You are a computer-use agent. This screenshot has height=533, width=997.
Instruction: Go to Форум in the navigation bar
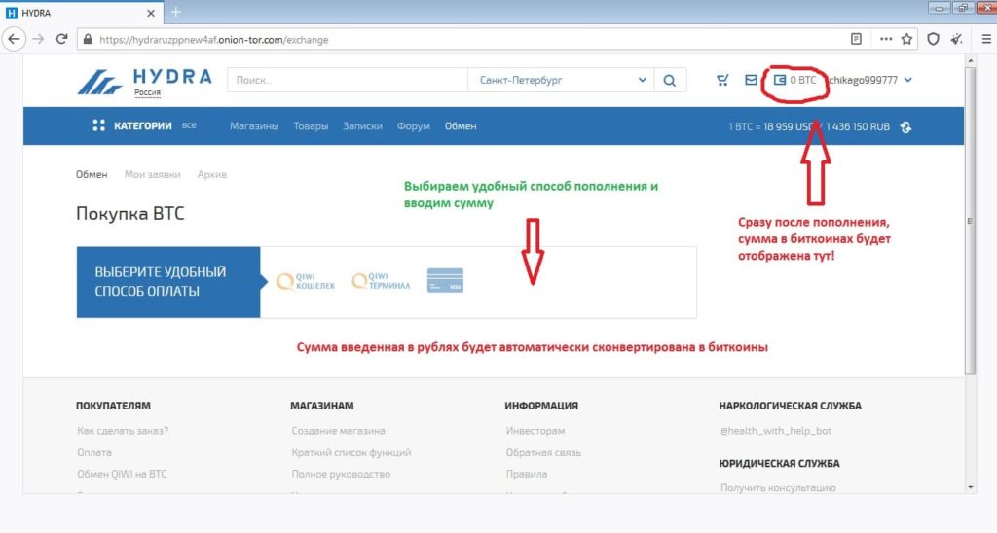pyautogui.click(x=414, y=125)
